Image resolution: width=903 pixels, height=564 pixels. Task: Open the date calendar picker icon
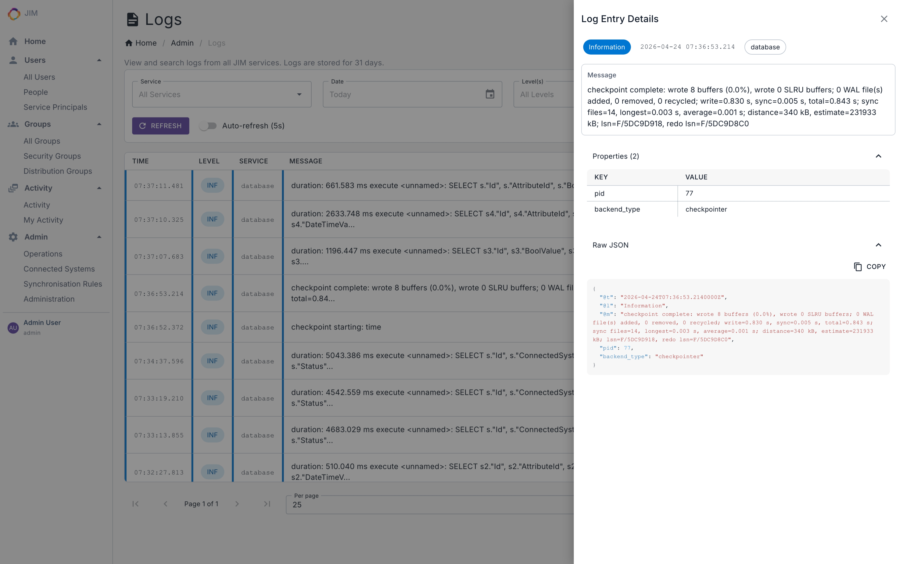(x=490, y=94)
